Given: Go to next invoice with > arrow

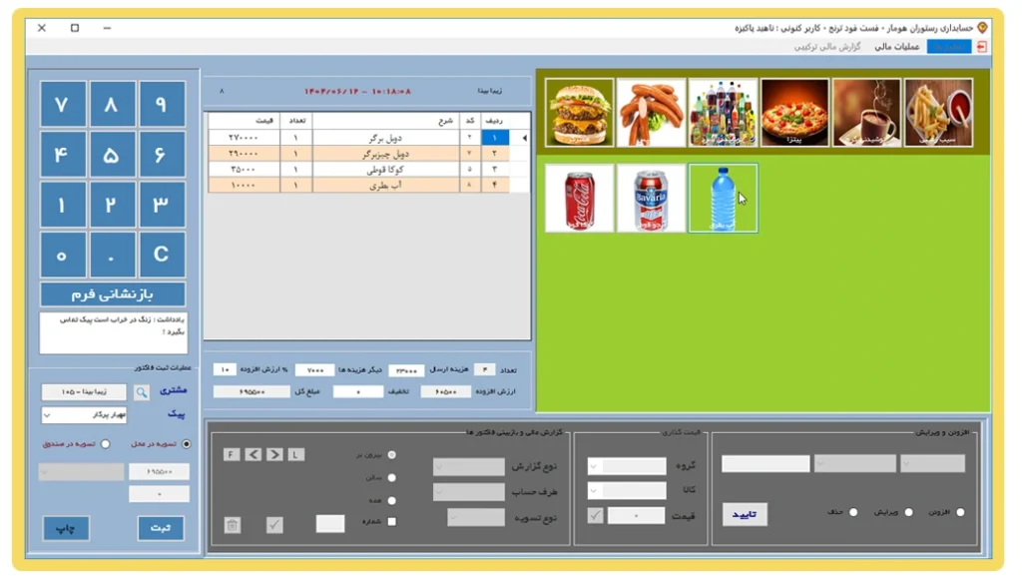Looking at the screenshot, I should click(274, 454).
